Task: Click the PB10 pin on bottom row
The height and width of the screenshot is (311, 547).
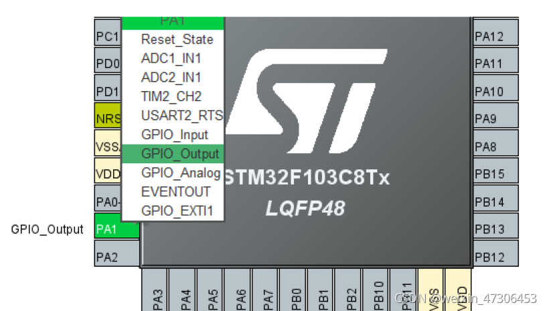Action: [376, 290]
